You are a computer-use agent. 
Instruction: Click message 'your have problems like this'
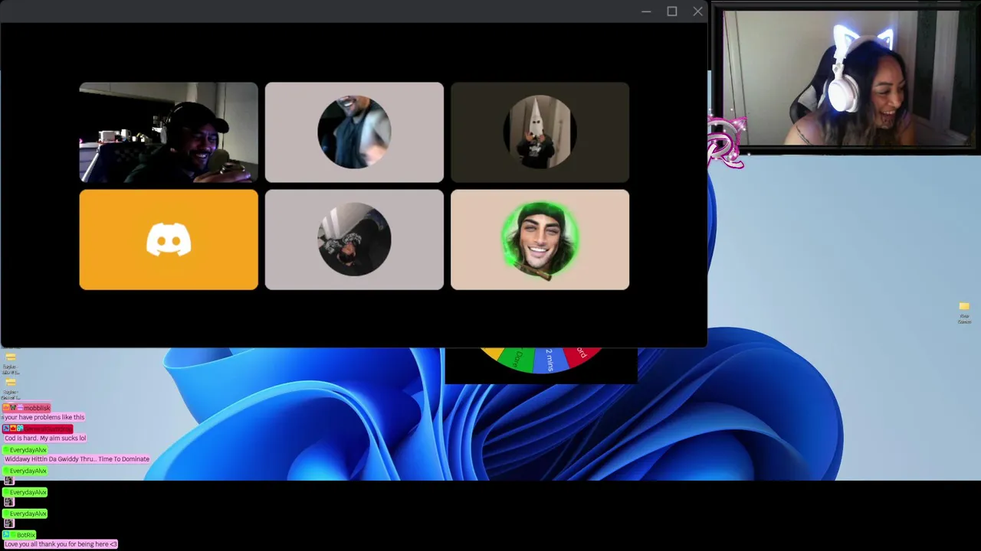point(43,417)
